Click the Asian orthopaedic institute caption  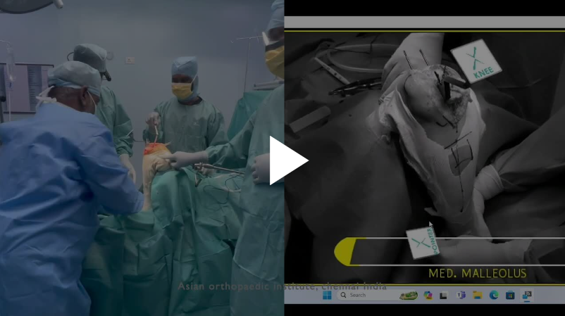pyautogui.click(x=282, y=286)
